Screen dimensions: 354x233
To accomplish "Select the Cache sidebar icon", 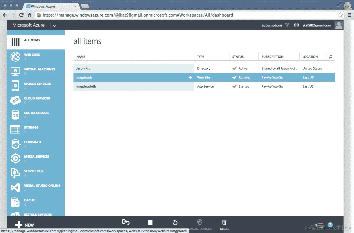I will [15, 202].
